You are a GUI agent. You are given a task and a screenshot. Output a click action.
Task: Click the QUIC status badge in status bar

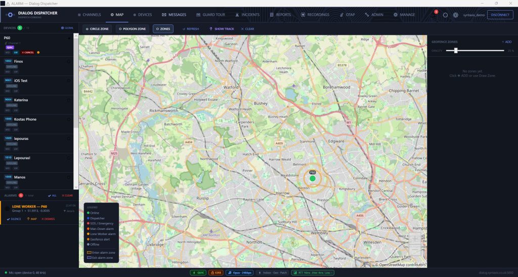coord(198,273)
